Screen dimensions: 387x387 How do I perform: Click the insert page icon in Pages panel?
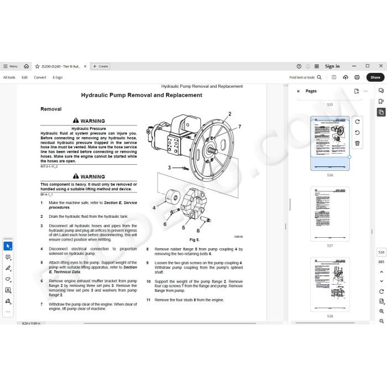click(x=357, y=91)
